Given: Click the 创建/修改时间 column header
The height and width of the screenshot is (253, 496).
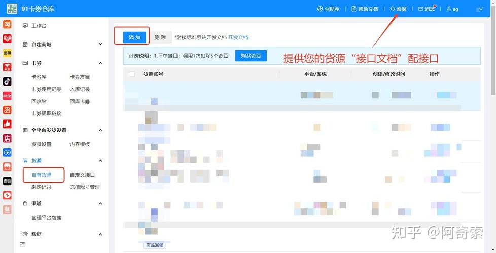Looking at the screenshot, I should 389,74.
